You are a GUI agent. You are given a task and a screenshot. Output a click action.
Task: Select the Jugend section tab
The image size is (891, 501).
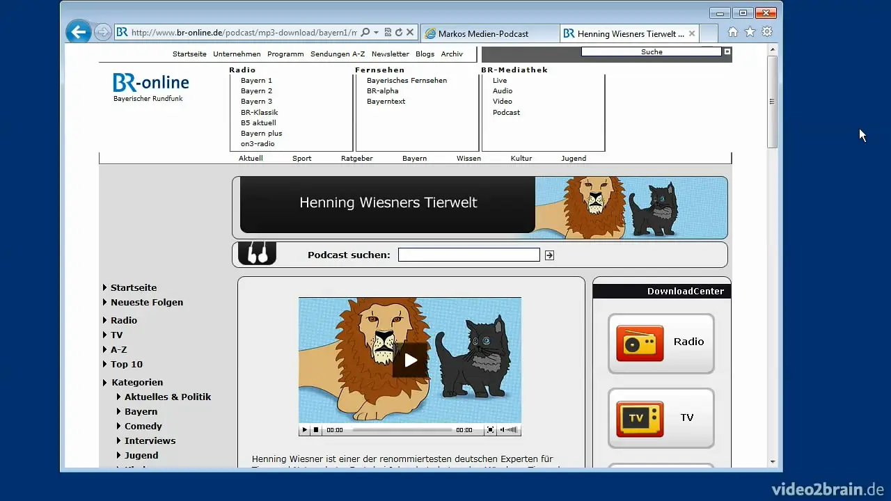[574, 159]
